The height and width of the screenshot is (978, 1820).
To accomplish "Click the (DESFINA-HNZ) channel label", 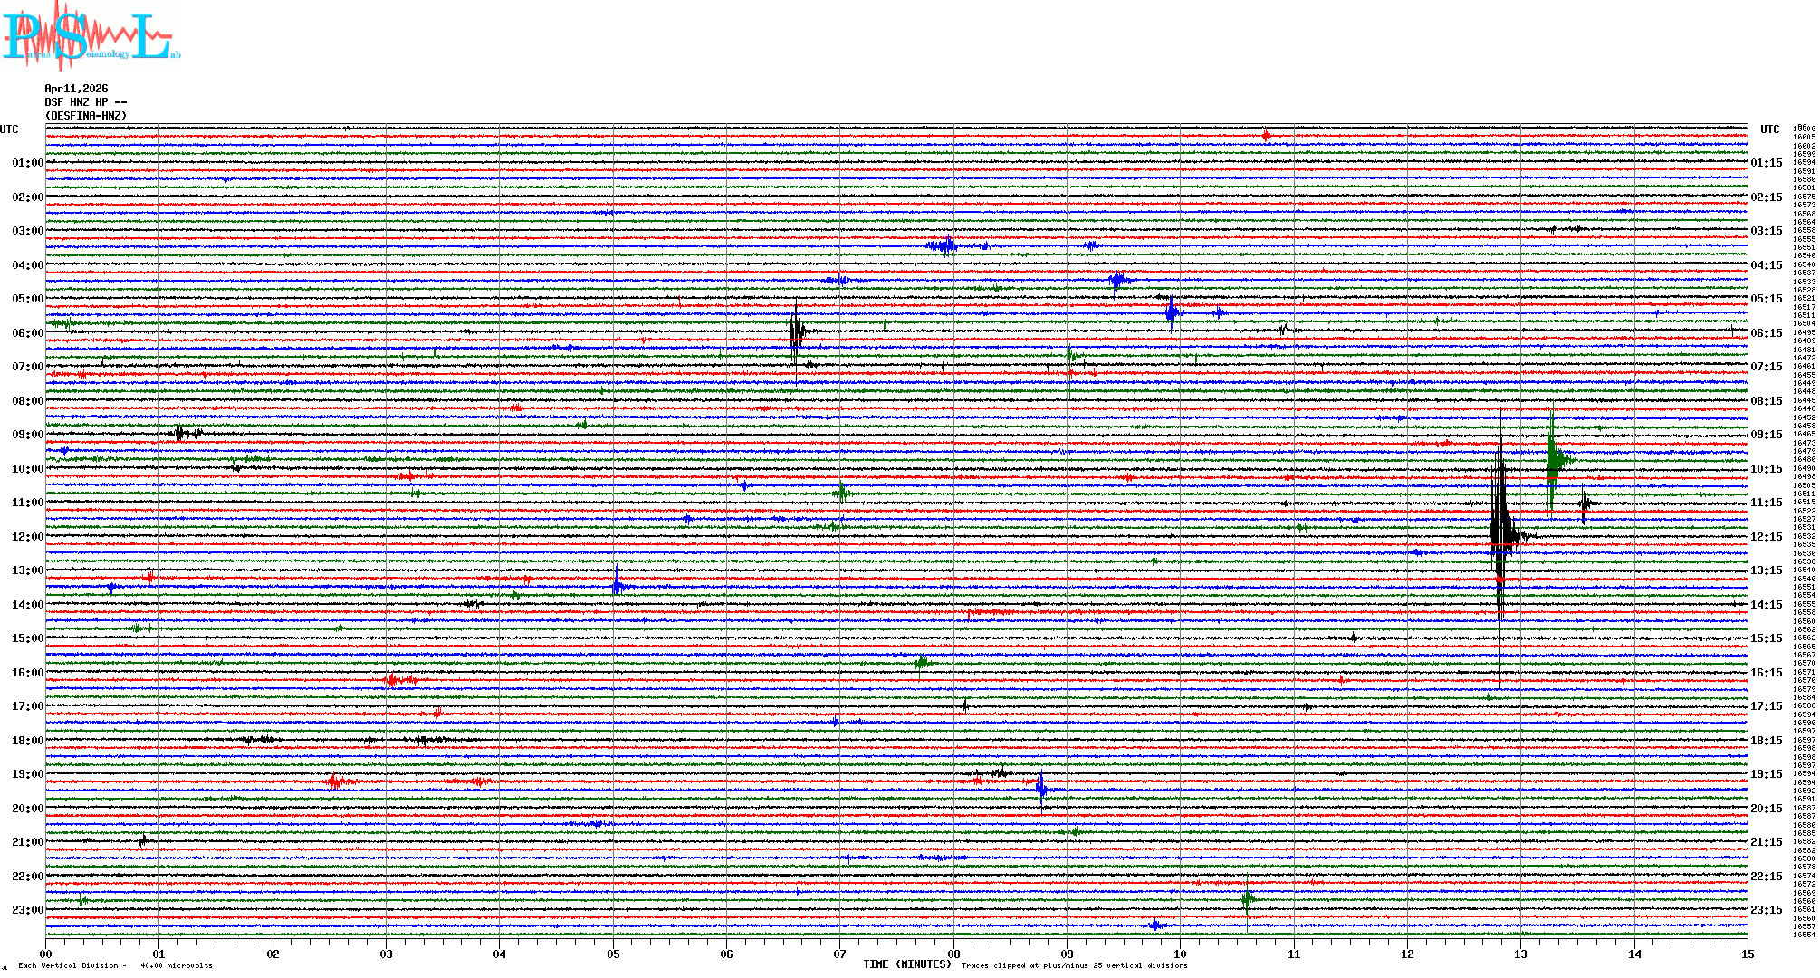I will point(86,116).
